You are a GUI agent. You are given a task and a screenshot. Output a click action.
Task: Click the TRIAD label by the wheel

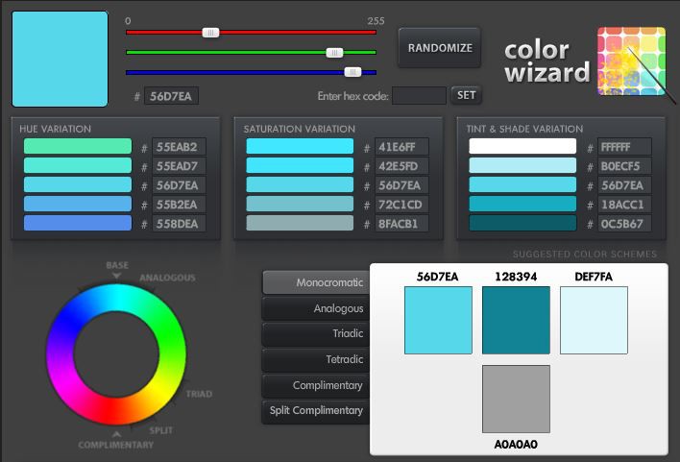(199, 394)
